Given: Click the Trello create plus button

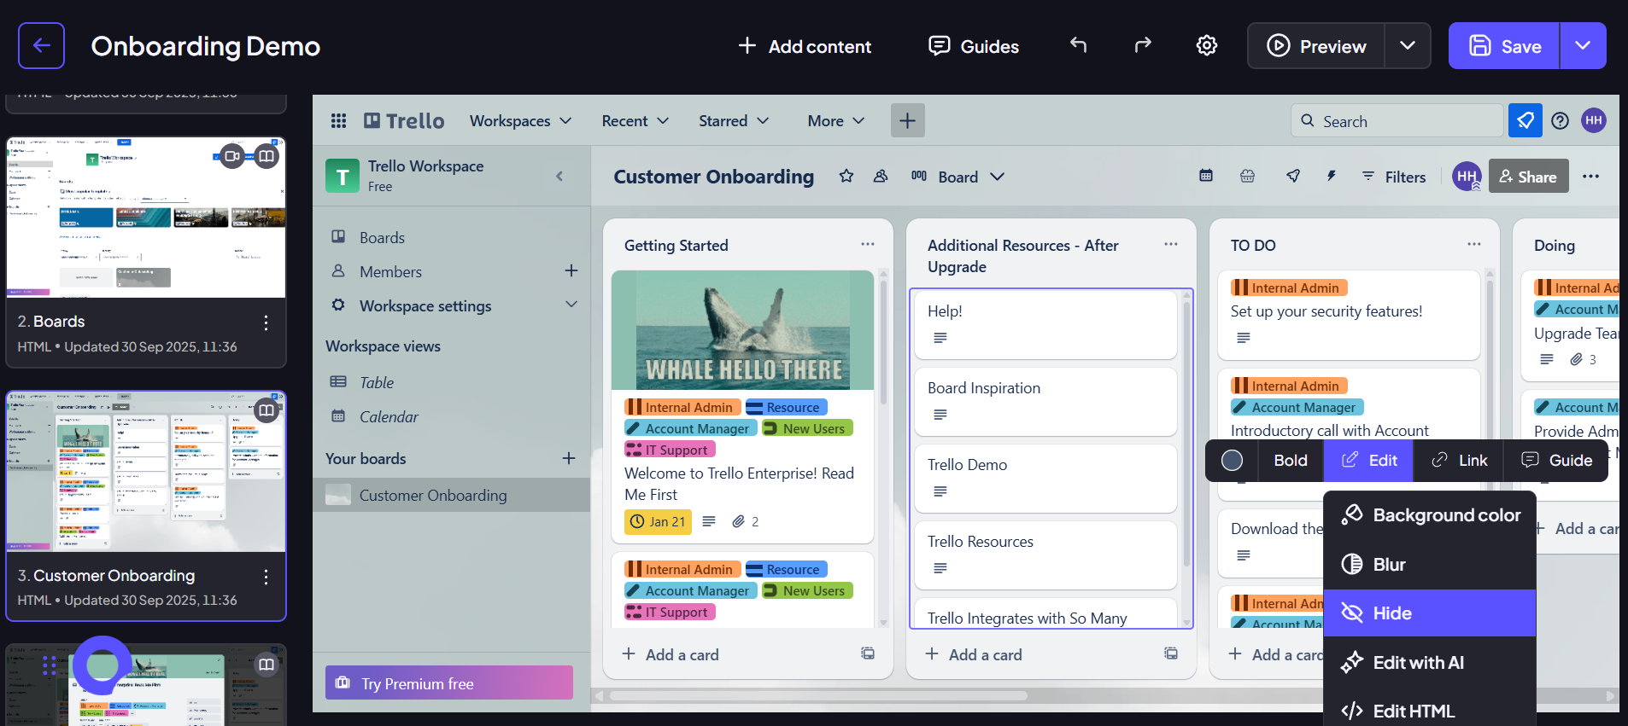Looking at the screenshot, I should (907, 121).
